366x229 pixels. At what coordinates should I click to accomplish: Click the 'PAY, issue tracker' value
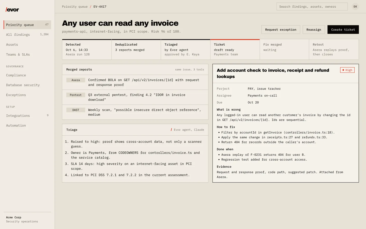click(x=264, y=89)
